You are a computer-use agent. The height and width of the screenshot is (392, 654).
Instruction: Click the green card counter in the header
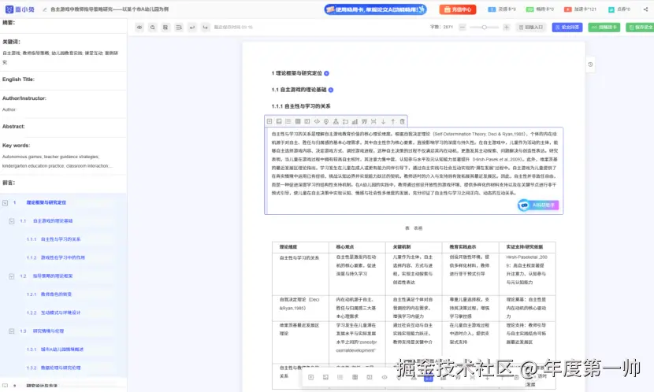(540, 9)
